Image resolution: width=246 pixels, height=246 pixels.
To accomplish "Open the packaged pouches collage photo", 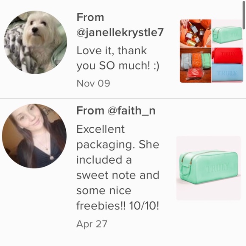I will click(x=196, y=65).
